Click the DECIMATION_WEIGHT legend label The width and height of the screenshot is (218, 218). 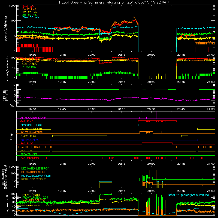(x=35, y=172)
